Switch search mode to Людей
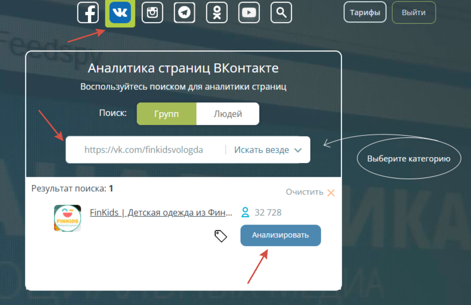Screen dimensions: 471x305 pyautogui.click(x=228, y=114)
